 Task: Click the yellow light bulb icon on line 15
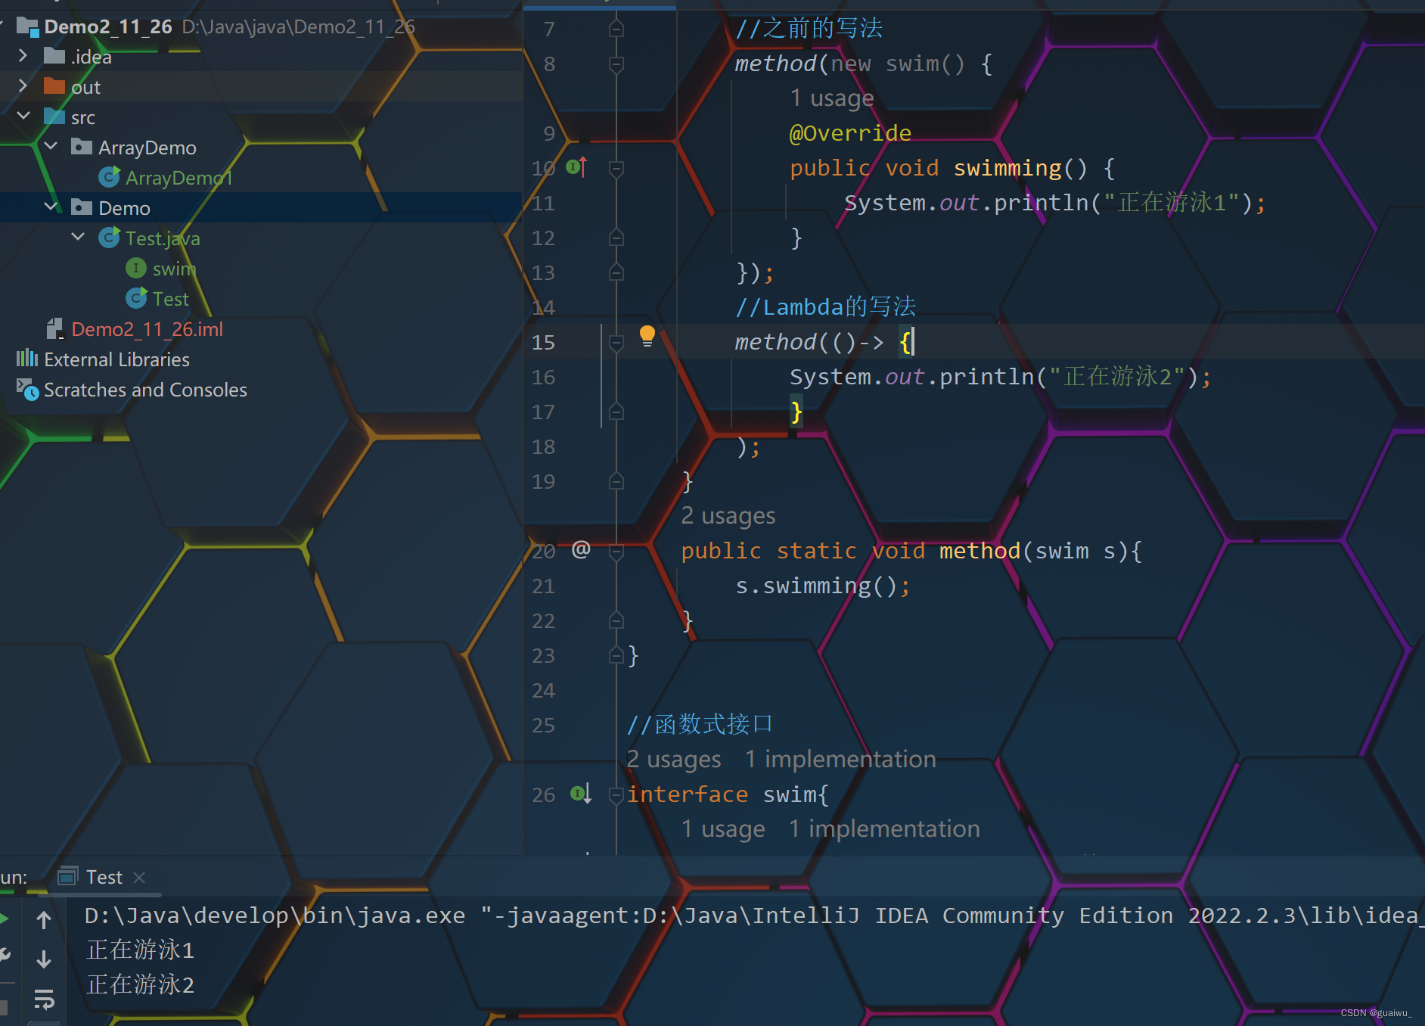coord(647,335)
